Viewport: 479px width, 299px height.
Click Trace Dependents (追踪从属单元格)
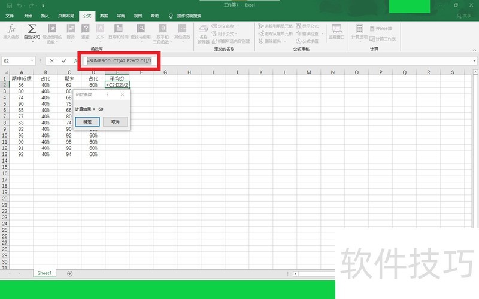pyautogui.click(x=275, y=33)
